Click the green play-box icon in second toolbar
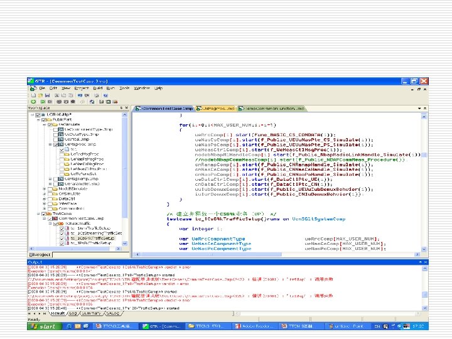 43,102
